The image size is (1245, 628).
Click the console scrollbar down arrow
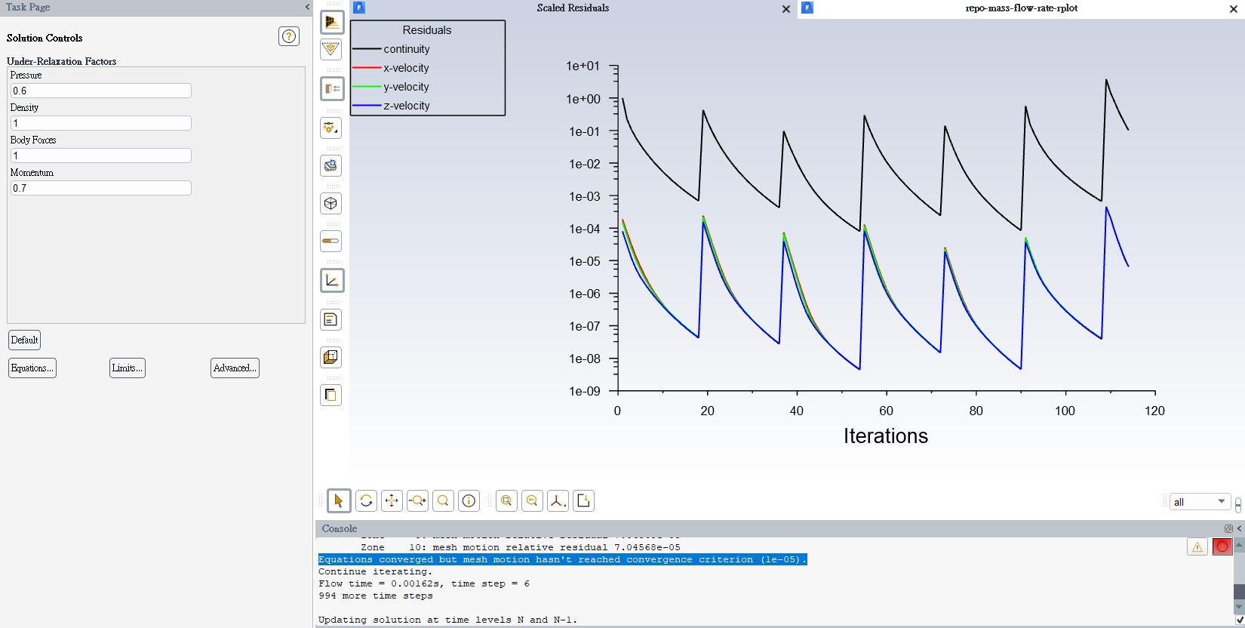(1239, 607)
